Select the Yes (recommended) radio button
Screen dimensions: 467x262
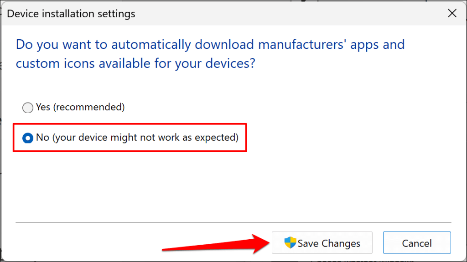28,108
